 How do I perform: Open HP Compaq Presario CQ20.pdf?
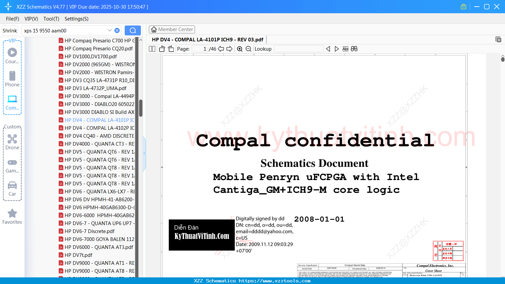(x=96, y=49)
